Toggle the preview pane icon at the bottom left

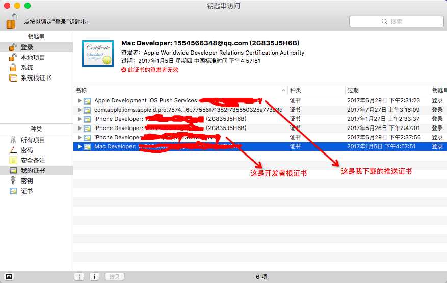(x=9, y=277)
